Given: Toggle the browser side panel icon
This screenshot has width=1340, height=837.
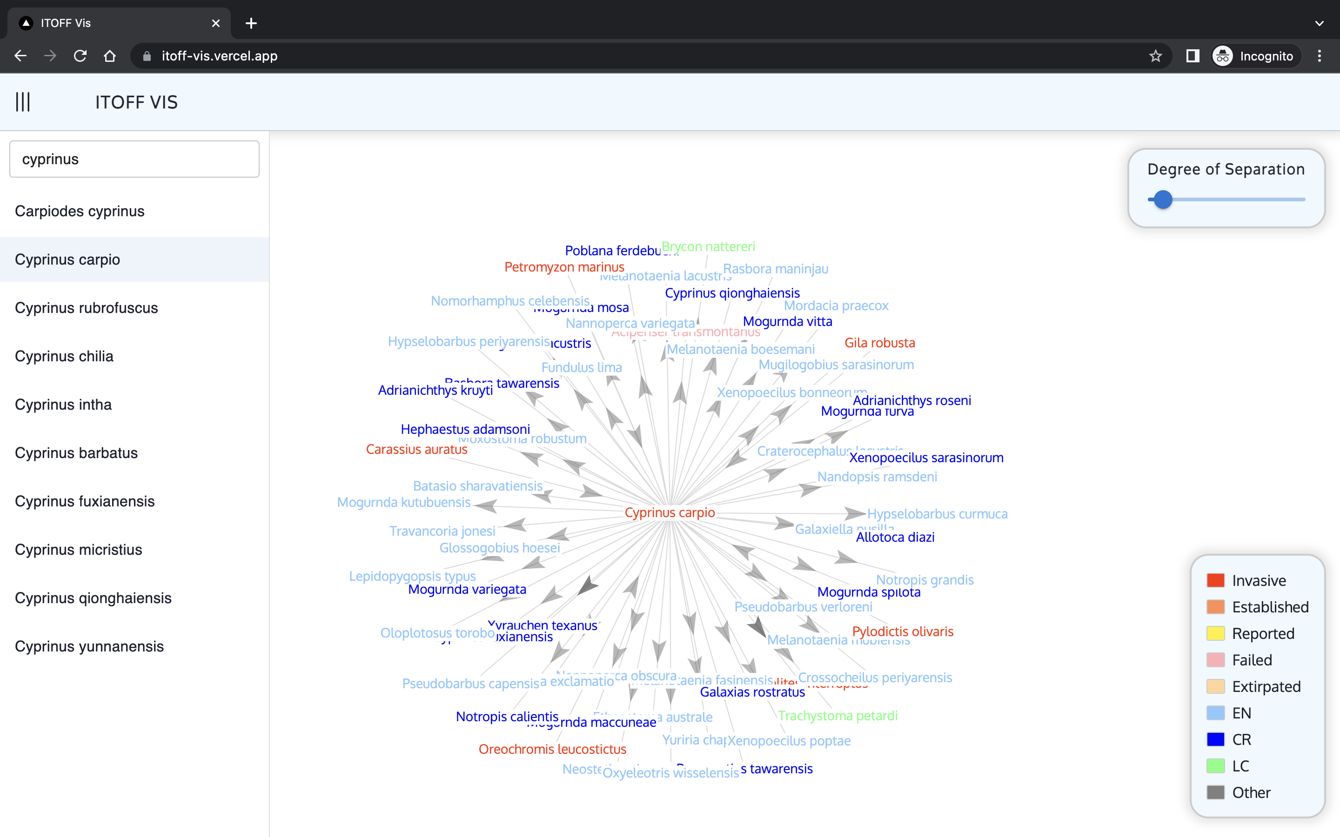Looking at the screenshot, I should pos(1192,56).
